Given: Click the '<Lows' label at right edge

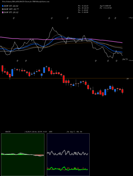Looking at the screenshot, I should coord(131,60).
